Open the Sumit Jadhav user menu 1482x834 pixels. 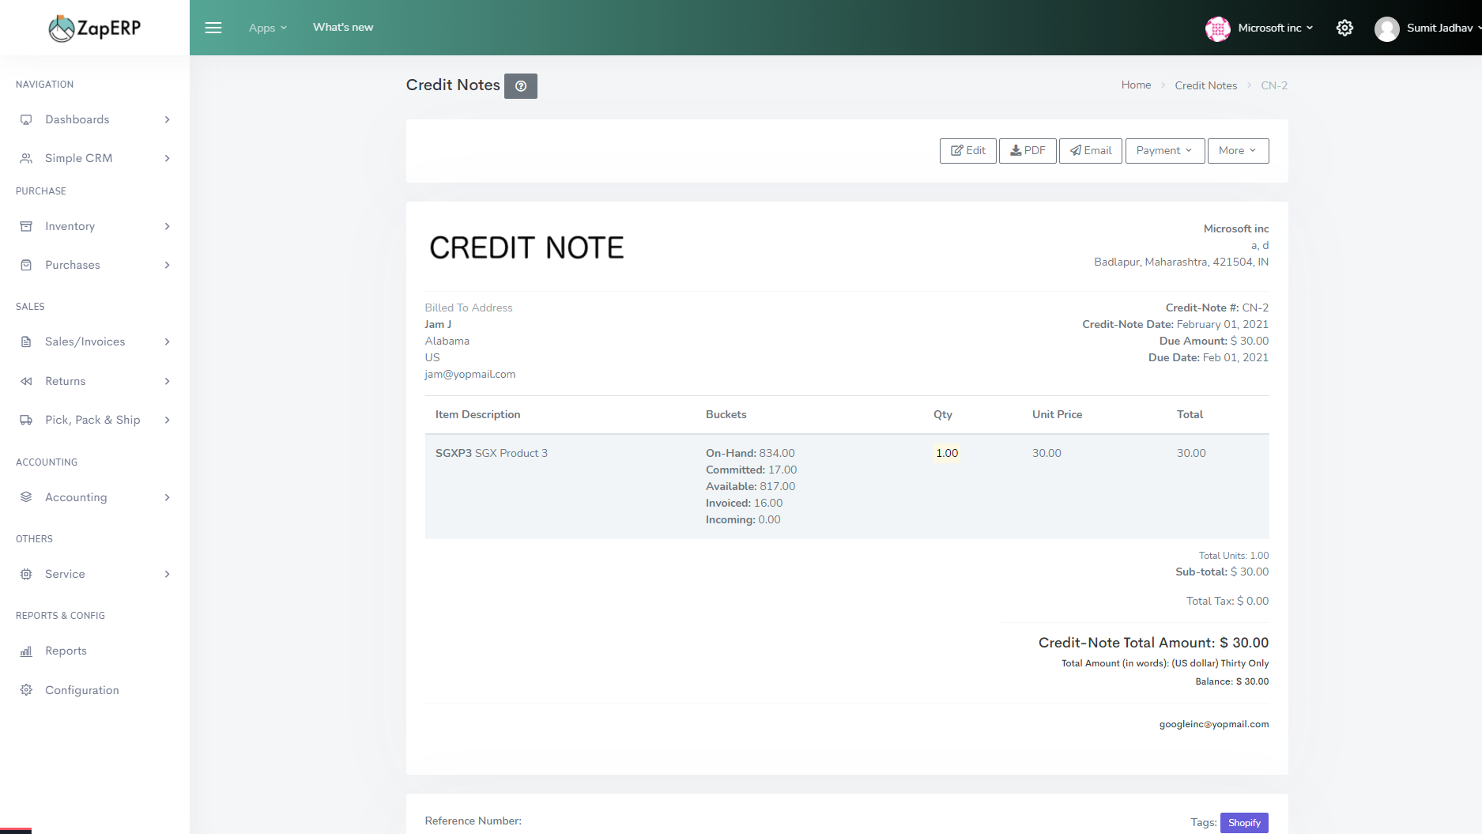pos(1443,28)
